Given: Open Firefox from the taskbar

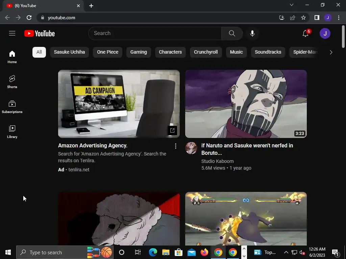Looking at the screenshot, I should pyautogui.click(x=204, y=252).
